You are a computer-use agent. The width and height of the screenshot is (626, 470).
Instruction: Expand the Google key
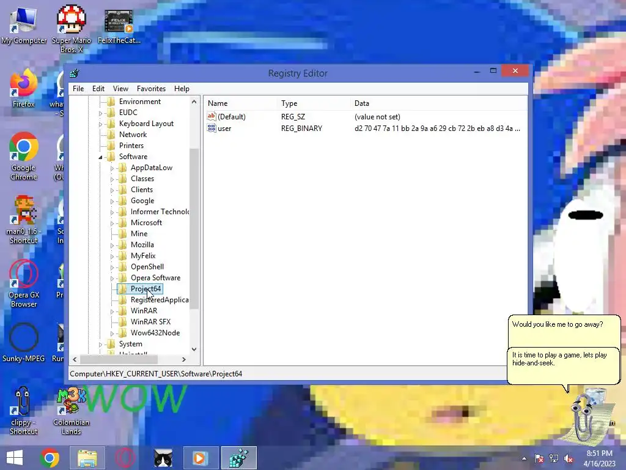(112, 201)
